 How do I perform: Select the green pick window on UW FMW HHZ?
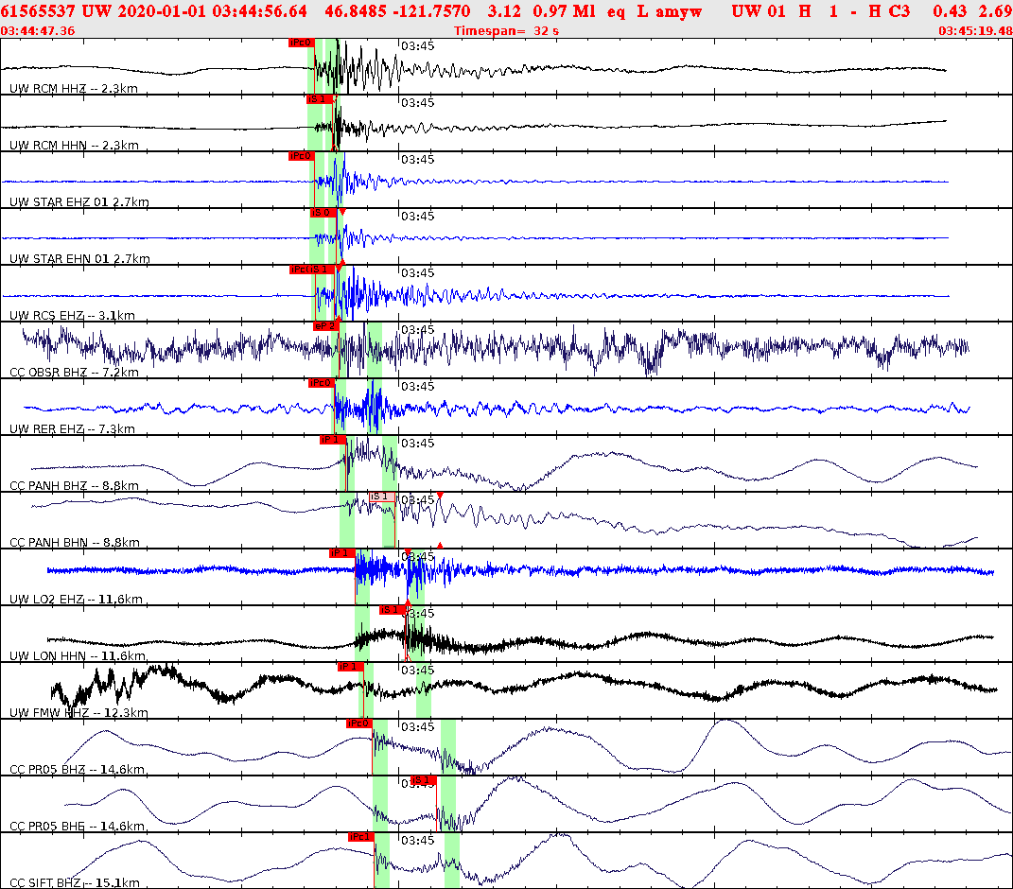point(364,689)
